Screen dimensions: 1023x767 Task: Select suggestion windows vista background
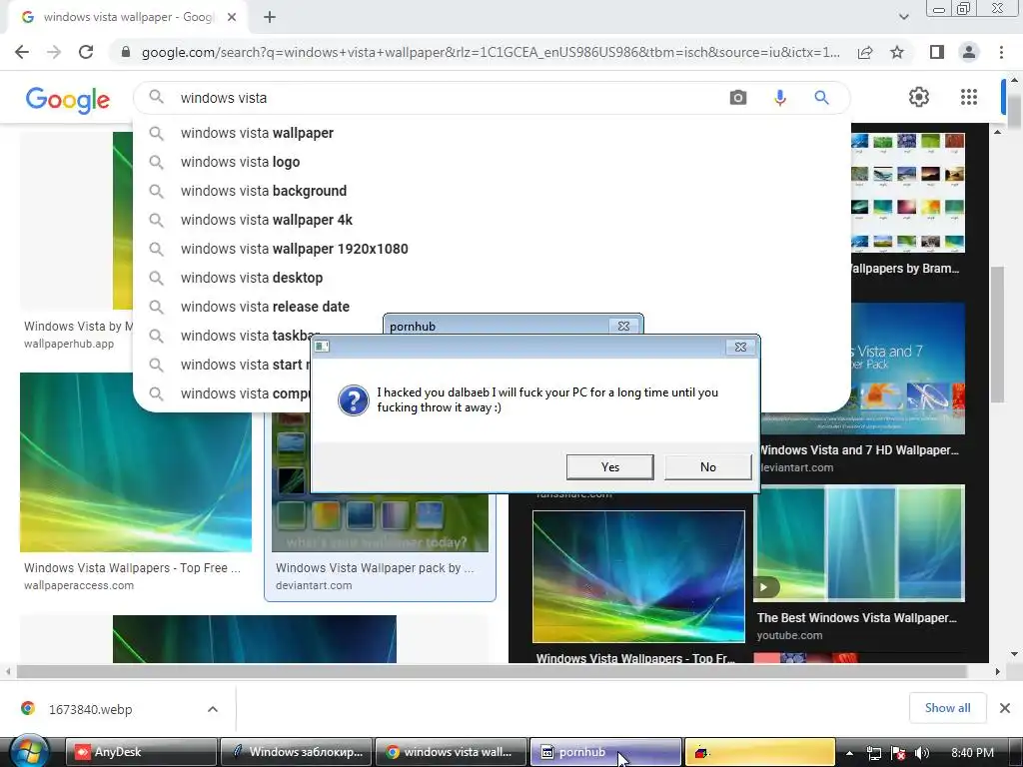pyautogui.click(x=492, y=191)
